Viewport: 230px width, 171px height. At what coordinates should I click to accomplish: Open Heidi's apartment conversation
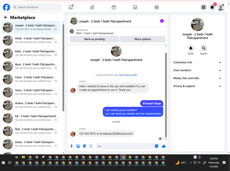(x=31, y=40)
